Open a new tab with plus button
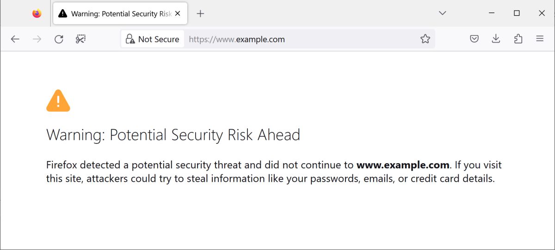The height and width of the screenshot is (250, 555). pos(200,14)
